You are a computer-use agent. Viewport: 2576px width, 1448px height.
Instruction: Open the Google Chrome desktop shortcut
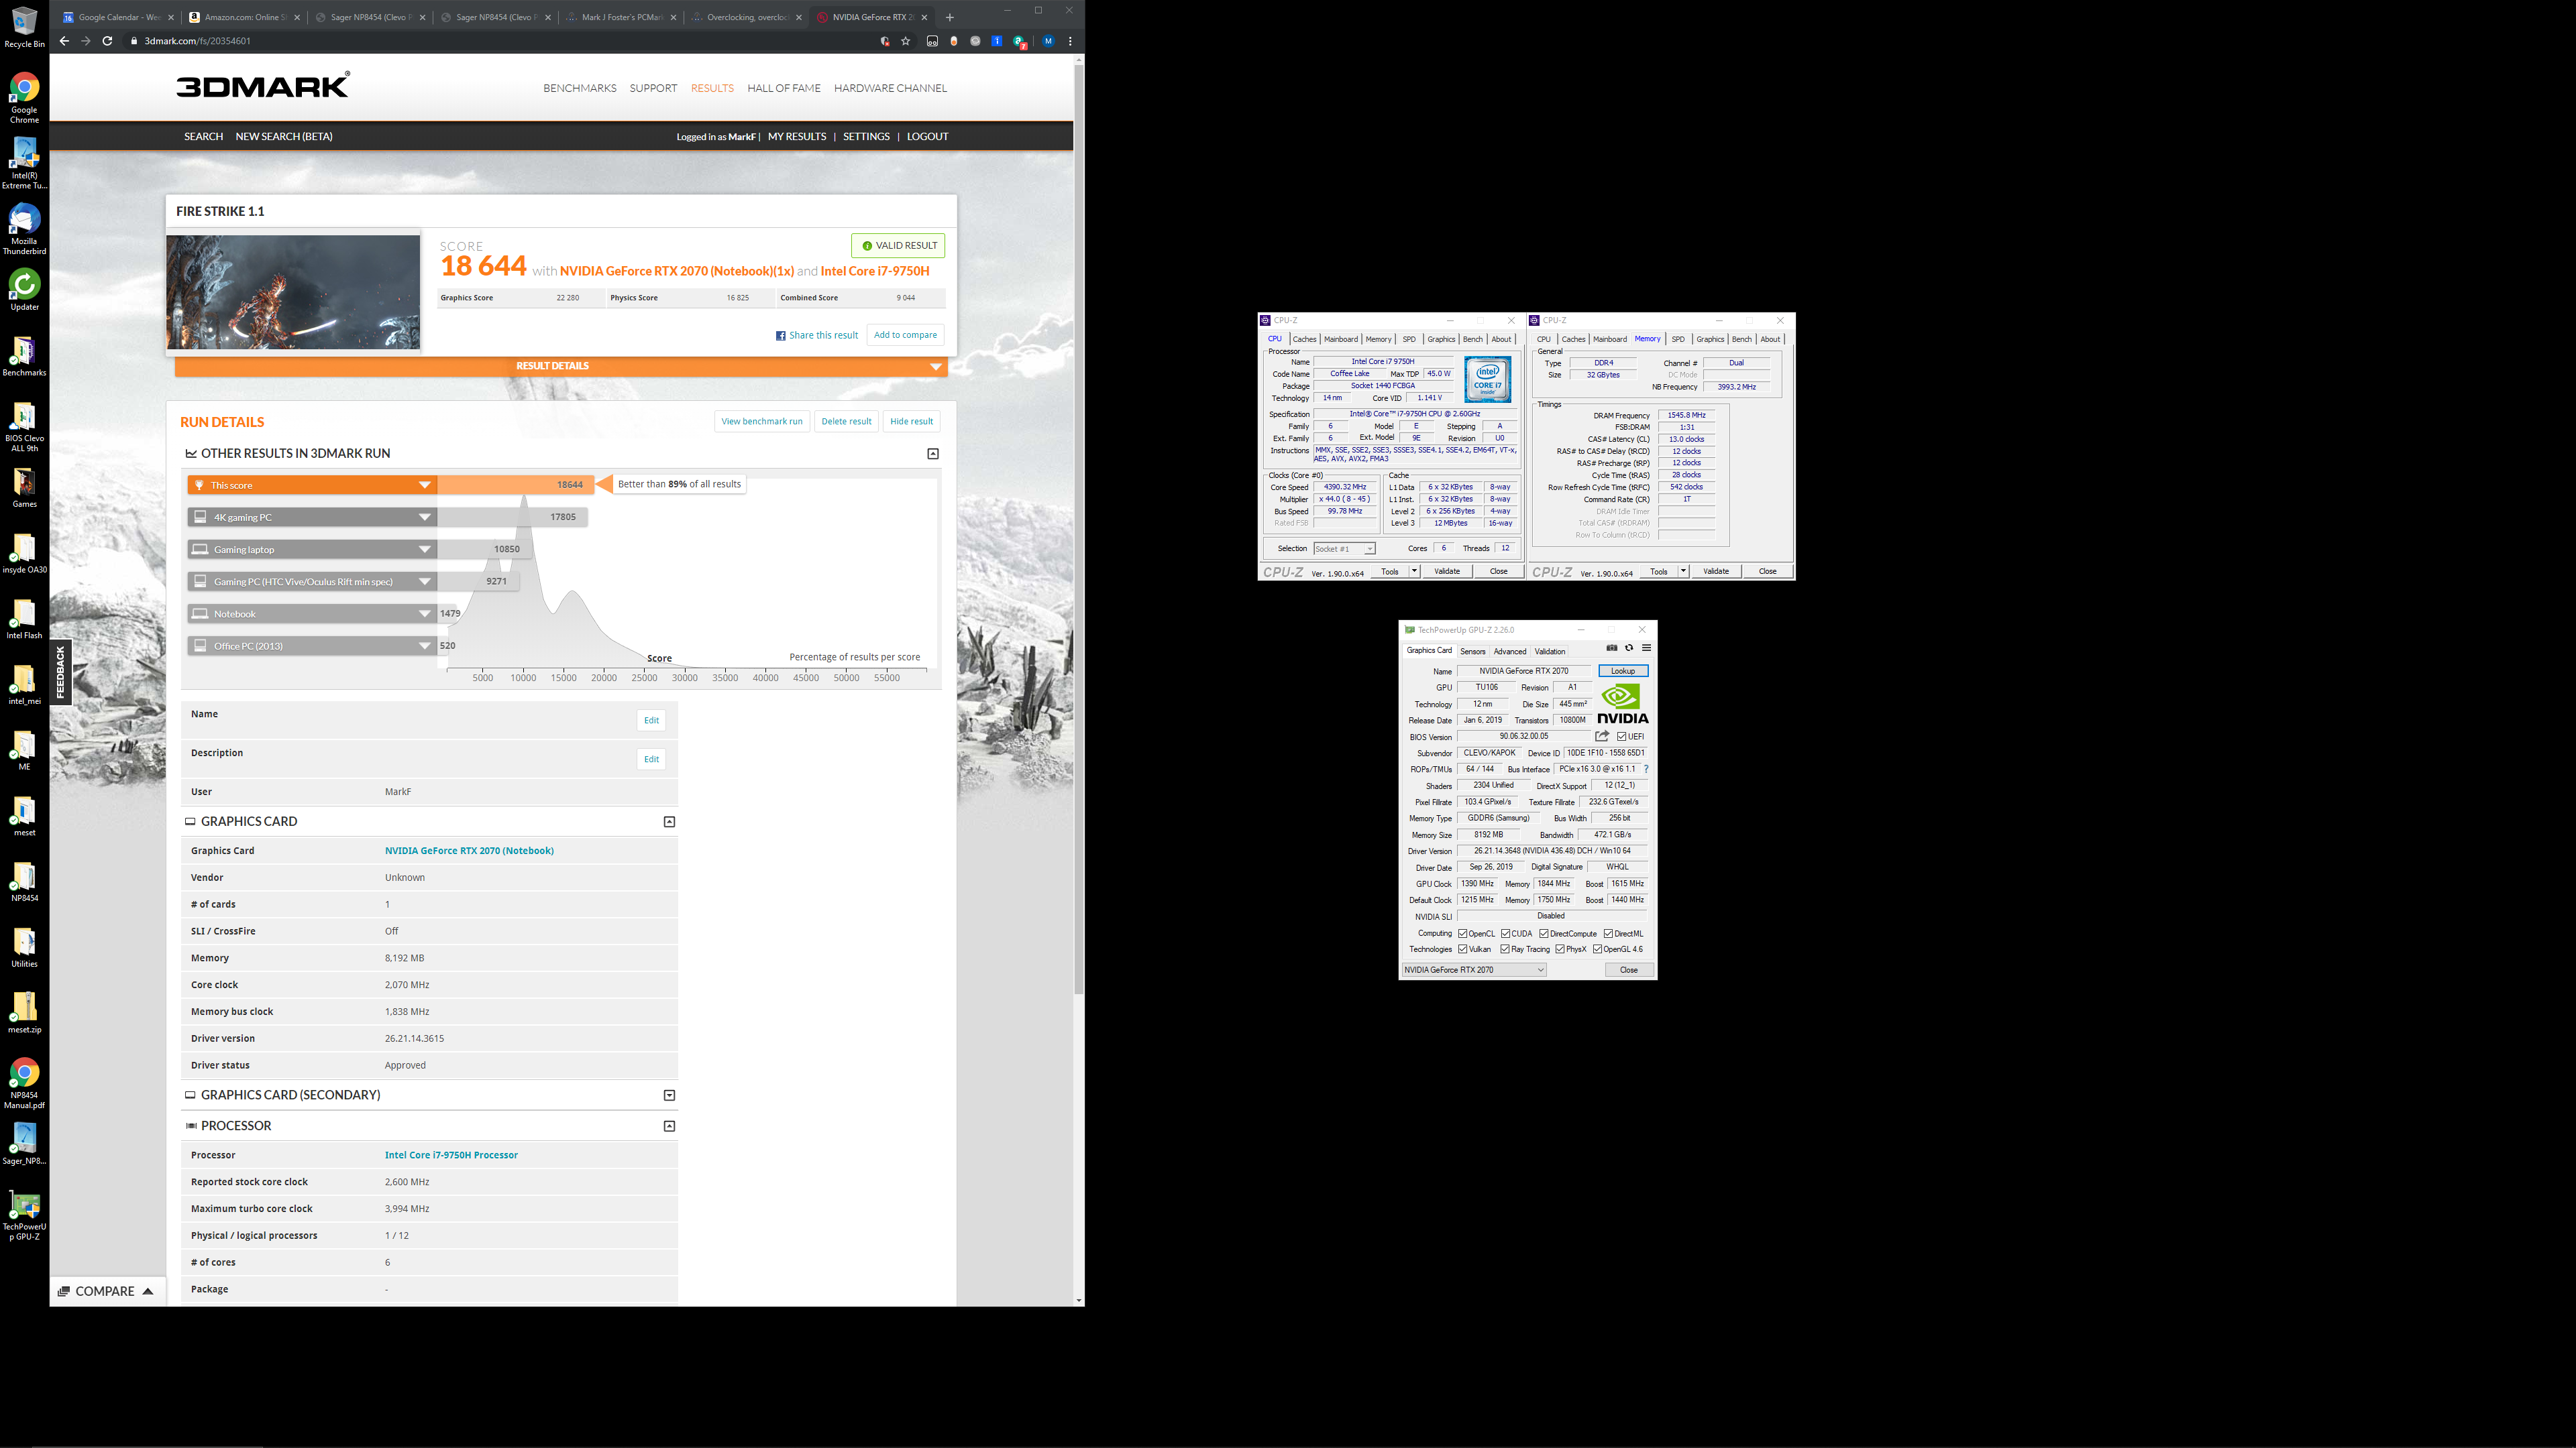24,98
